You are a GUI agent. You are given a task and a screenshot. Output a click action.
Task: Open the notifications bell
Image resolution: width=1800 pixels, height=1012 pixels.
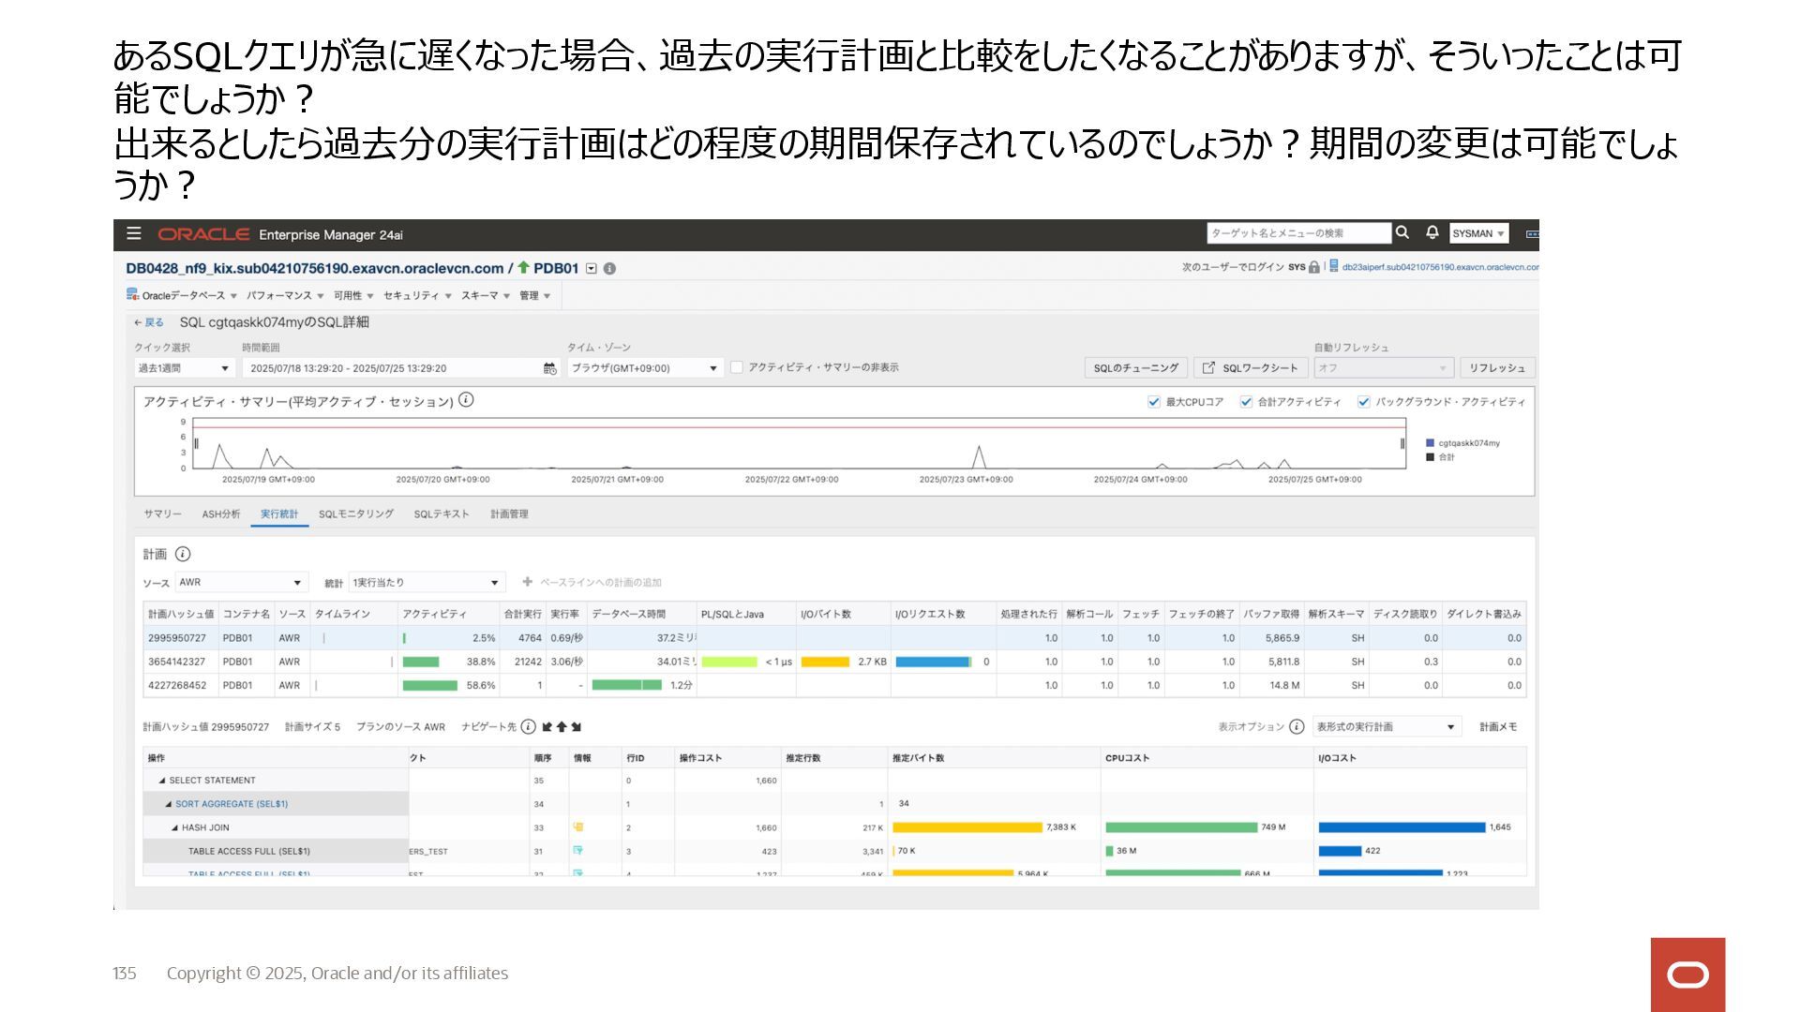point(1432,232)
